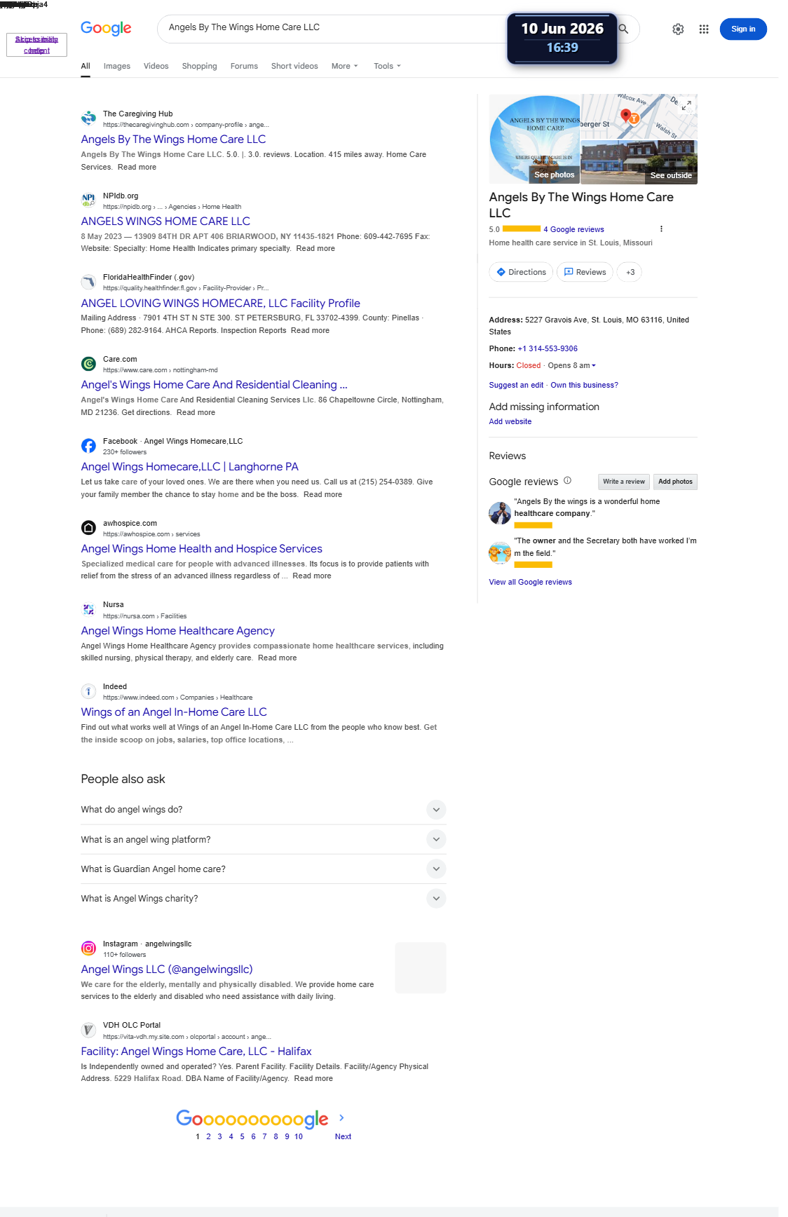The image size is (788, 1217).
Task: Open the Tools dropdown
Action: click(x=387, y=66)
